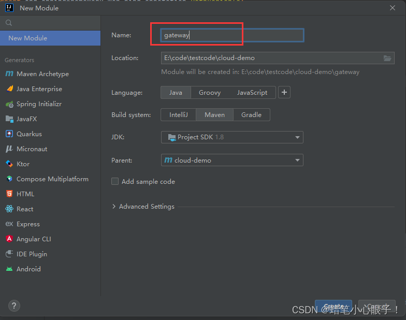Click the Micronaut icon

click(9, 149)
